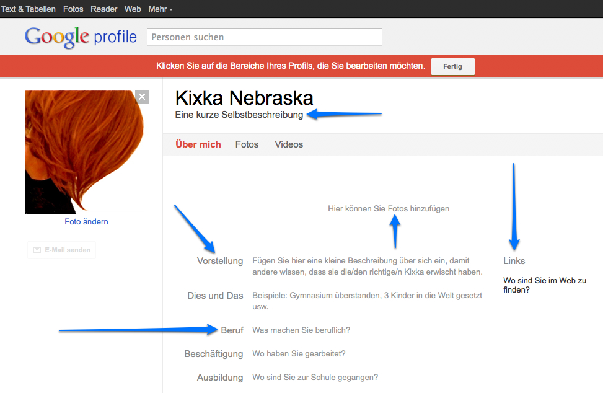Click the Personen suchen search field
603x393 pixels.
click(x=264, y=37)
